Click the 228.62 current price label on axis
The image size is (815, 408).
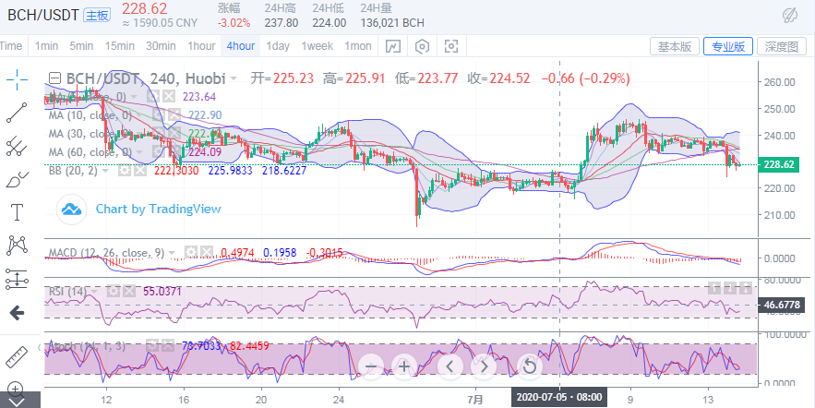point(779,164)
